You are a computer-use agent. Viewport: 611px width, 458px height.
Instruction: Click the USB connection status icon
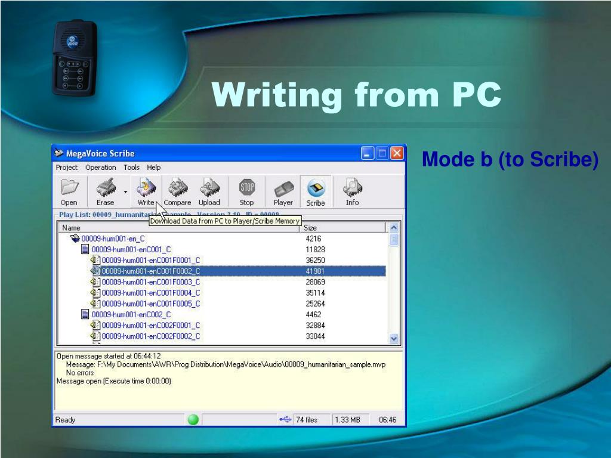[x=285, y=419]
